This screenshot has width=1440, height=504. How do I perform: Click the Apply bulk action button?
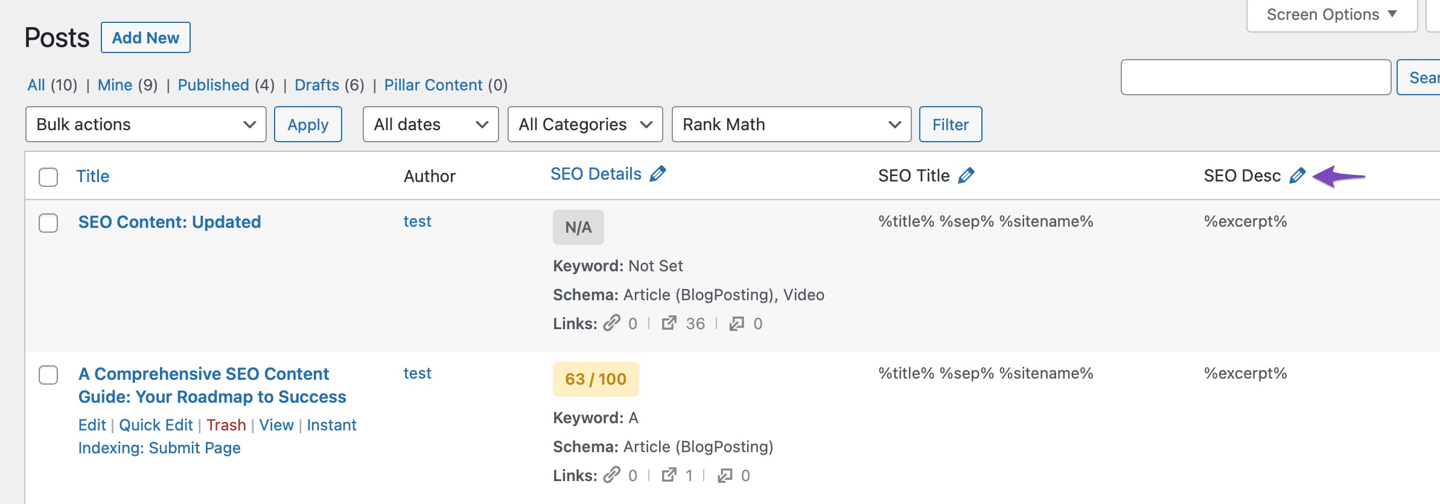(x=308, y=124)
